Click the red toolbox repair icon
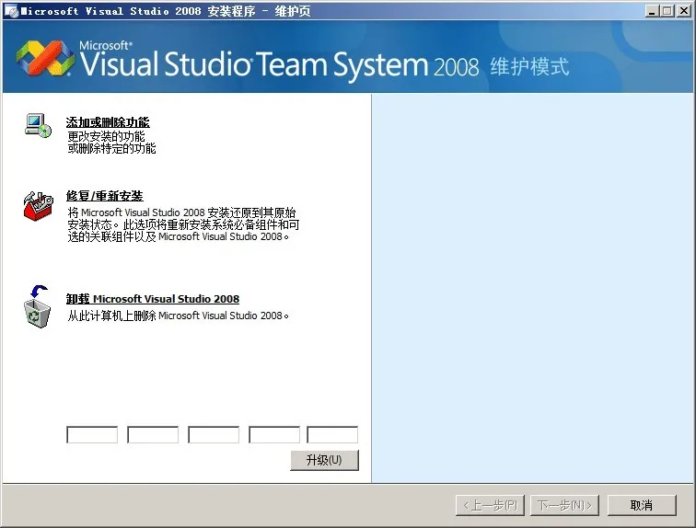Image resolution: width=696 pixels, height=528 pixels. point(38,206)
